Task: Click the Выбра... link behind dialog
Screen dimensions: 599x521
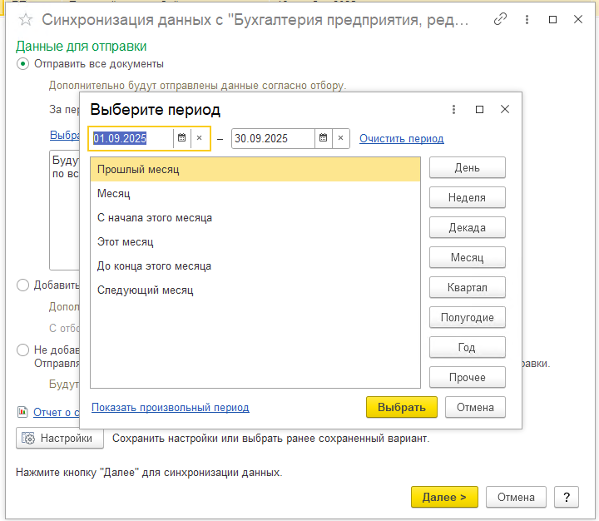Action: tap(65, 135)
